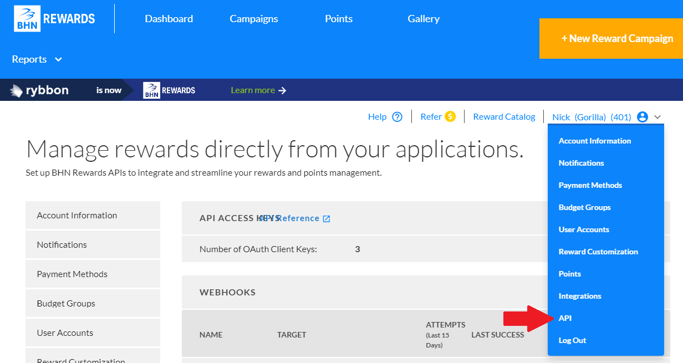Viewport: 683px width, 363px height.
Task: Click Log Out in dropdown menu
Action: [x=572, y=340]
